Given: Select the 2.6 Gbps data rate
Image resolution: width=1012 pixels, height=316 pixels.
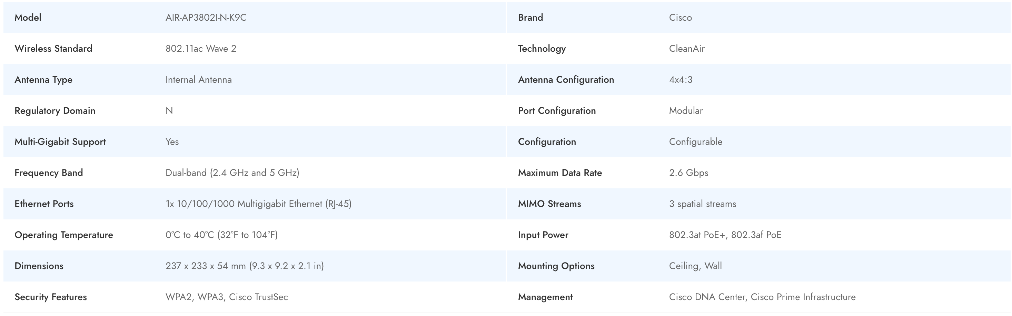Looking at the screenshot, I should click(x=688, y=173).
